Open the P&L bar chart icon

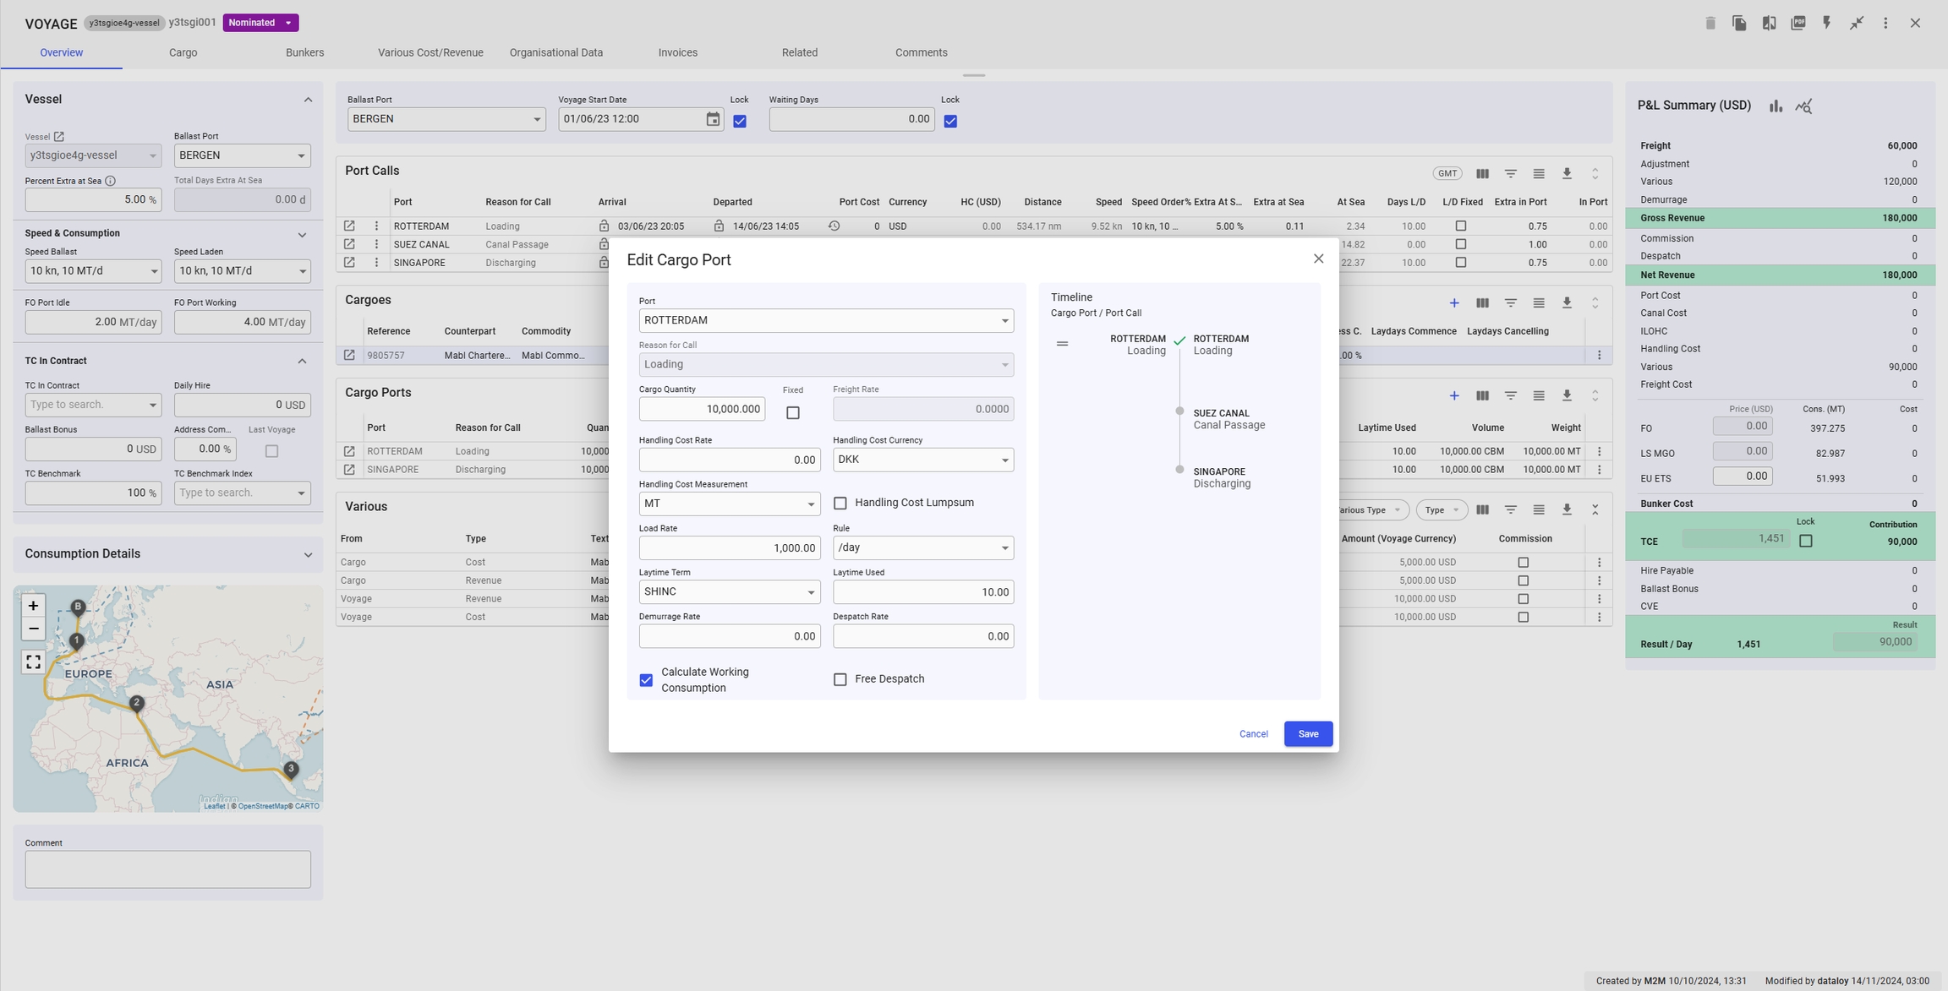pyautogui.click(x=1776, y=106)
